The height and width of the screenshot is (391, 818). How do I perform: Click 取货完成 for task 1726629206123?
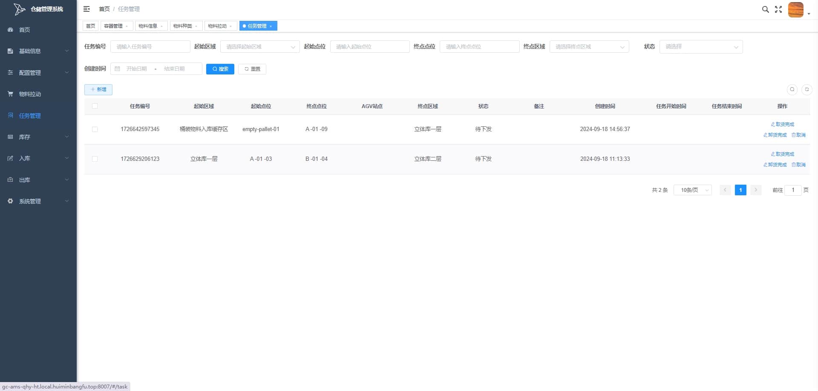[783, 154]
